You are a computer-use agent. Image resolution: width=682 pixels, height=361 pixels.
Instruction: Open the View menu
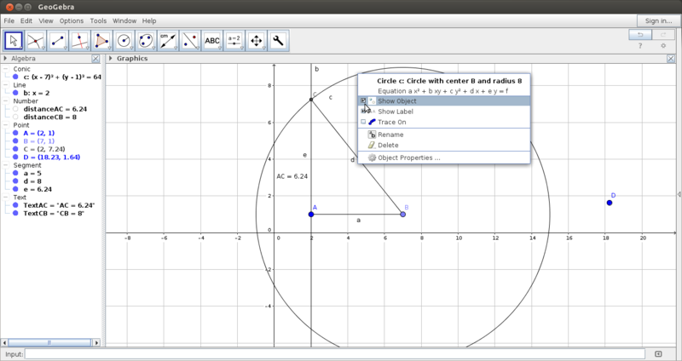46,20
